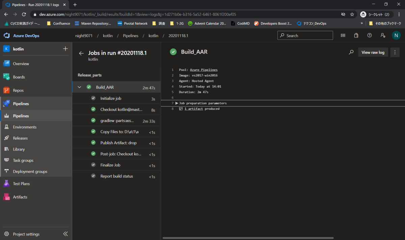Image resolution: width=405 pixels, height=240 pixels.
Task: Open a new browser tab
Action: 75,5
